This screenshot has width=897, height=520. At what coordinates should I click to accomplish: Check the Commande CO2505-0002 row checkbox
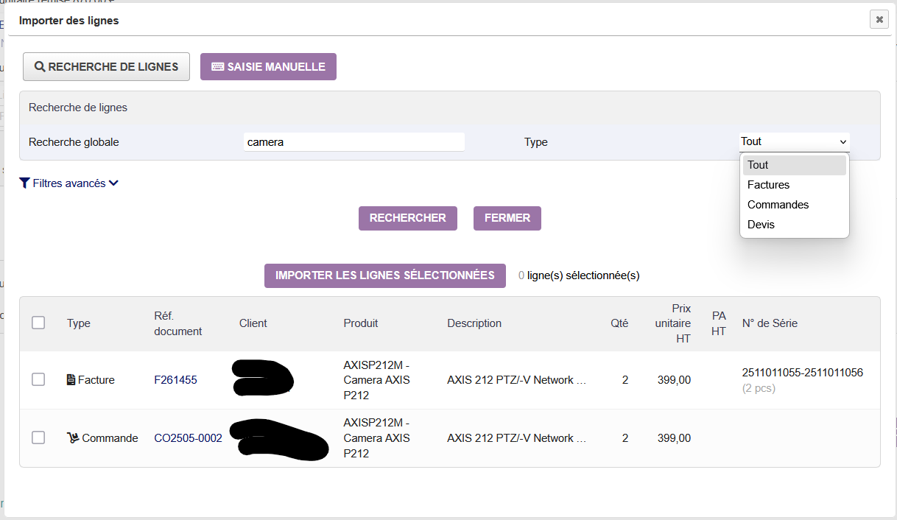pyautogui.click(x=38, y=438)
